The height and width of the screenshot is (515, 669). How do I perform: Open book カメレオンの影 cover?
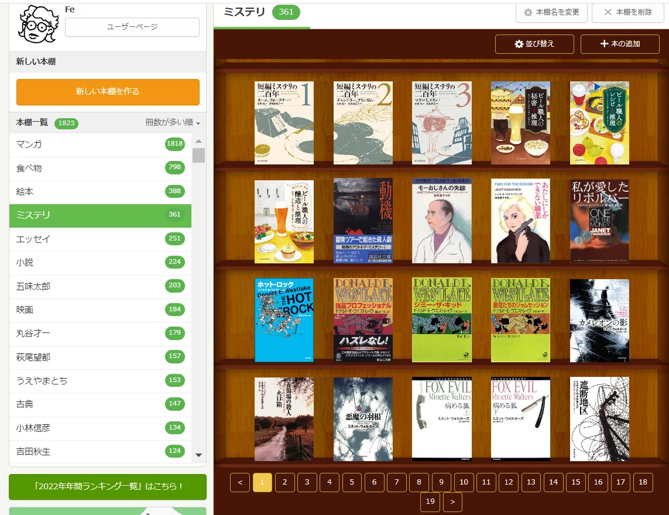[x=599, y=321]
